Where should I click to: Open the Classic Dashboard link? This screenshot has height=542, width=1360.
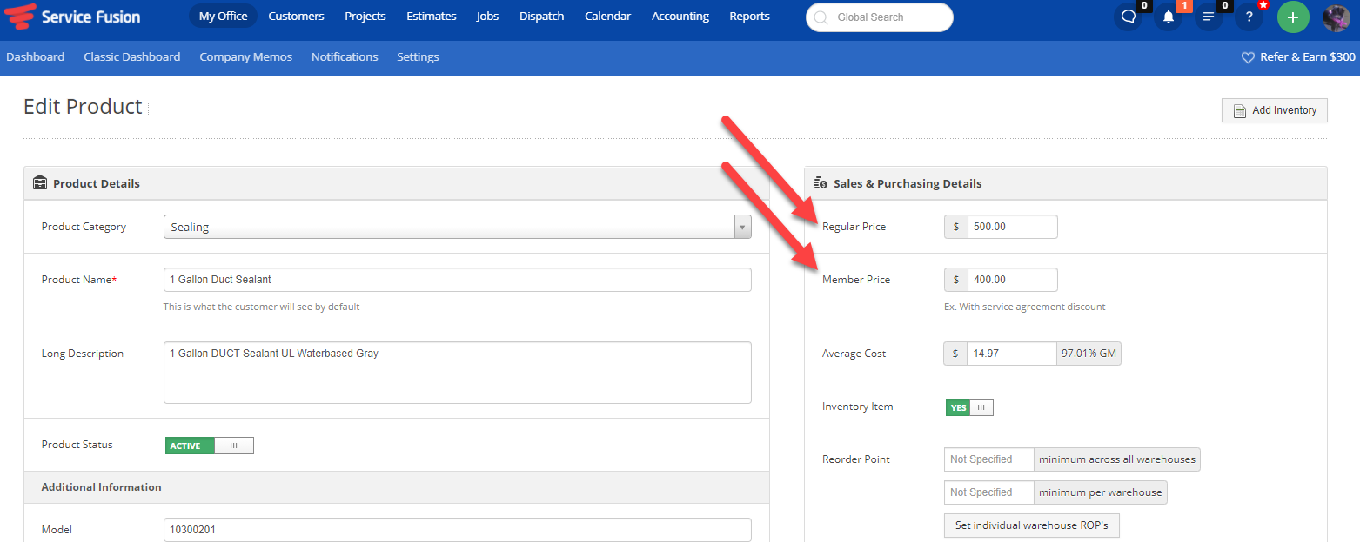point(131,57)
